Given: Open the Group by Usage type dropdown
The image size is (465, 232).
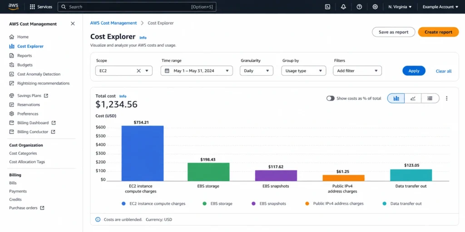Looking at the screenshot, I should (x=304, y=71).
